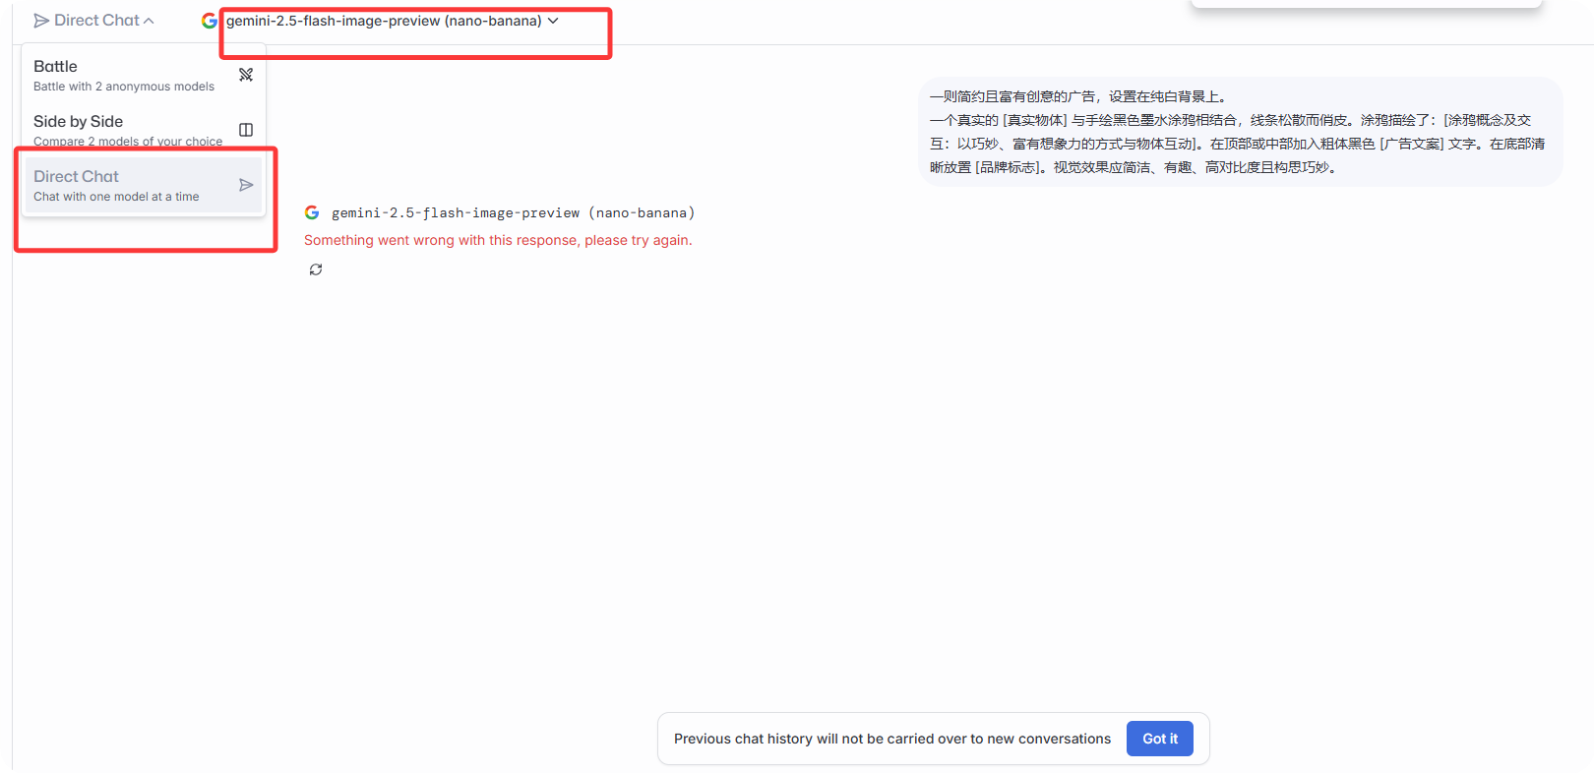Click the crossed swords Battle icon
The image size is (1594, 773).
point(246,75)
